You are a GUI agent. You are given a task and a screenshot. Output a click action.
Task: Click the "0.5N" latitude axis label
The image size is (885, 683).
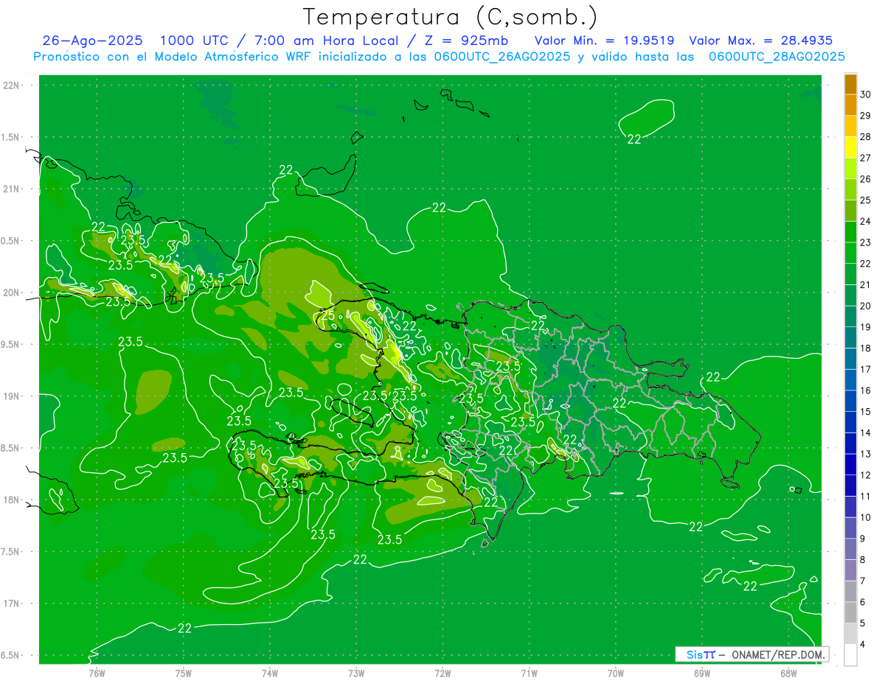point(11,241)
